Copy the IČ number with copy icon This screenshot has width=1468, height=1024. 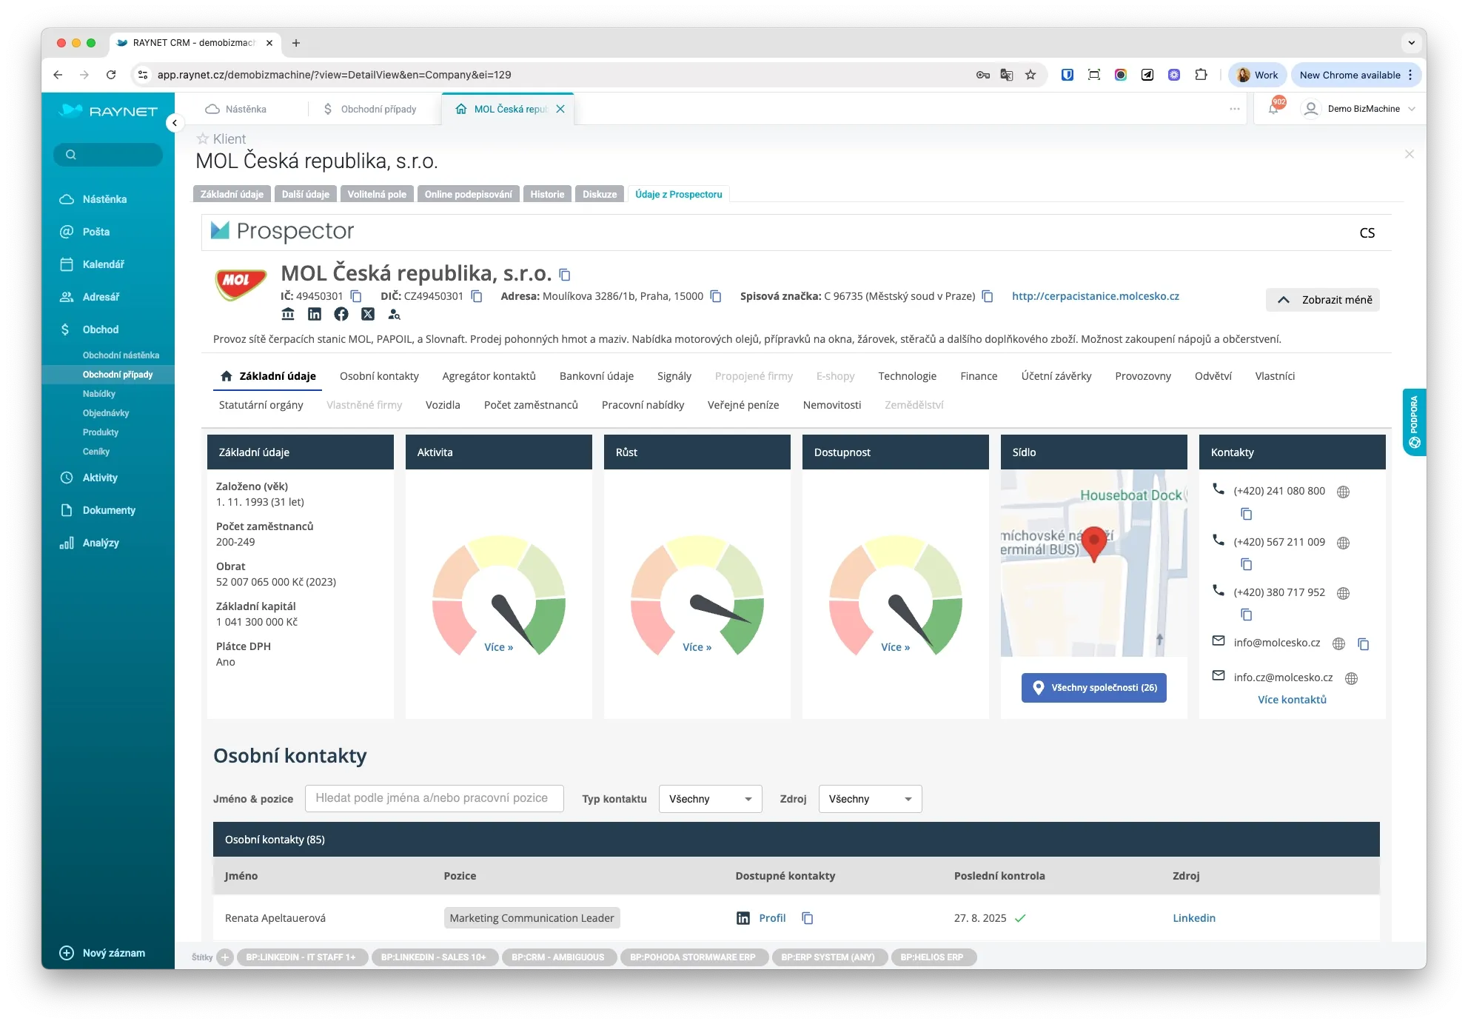click(x=356, y=296)
